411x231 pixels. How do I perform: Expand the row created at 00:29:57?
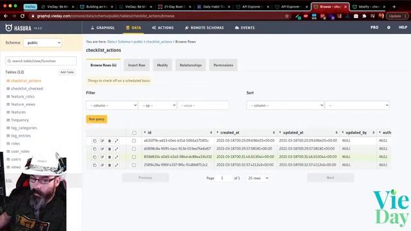pos(117,149)
